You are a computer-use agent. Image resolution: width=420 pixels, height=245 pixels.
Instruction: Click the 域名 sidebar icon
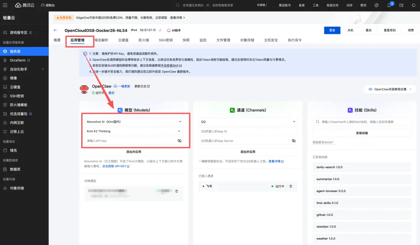[x=5, y=150]
